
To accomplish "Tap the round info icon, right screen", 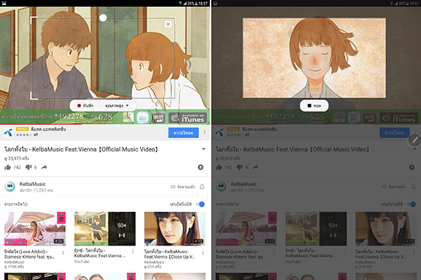I will 412,167.
